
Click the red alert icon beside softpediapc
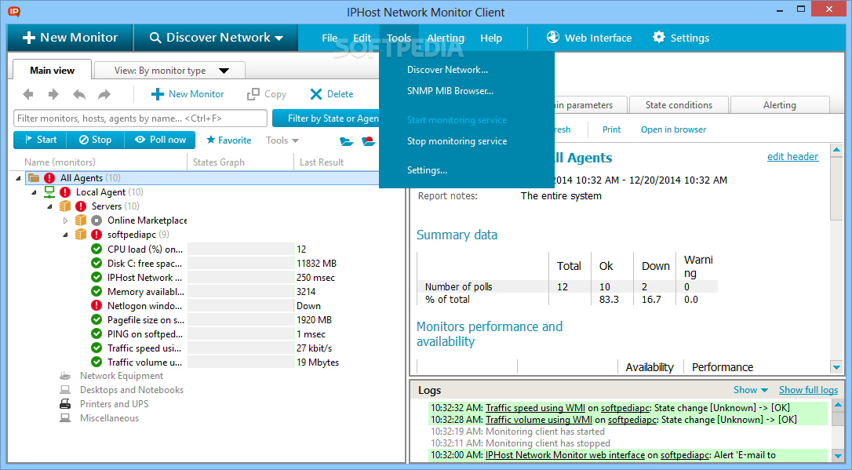(96, 234)
